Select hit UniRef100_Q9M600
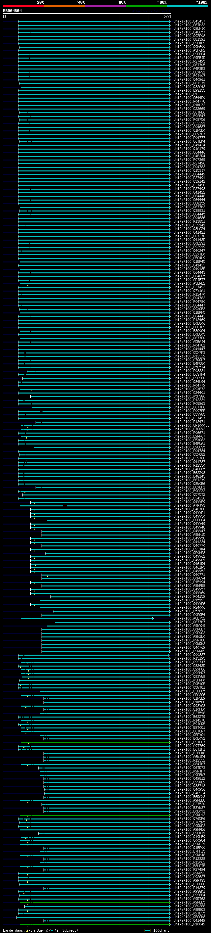The width and height of the screenshot is (211, 933). pos(189,47)
